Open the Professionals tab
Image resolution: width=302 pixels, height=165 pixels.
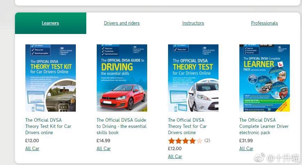(264, 23)
